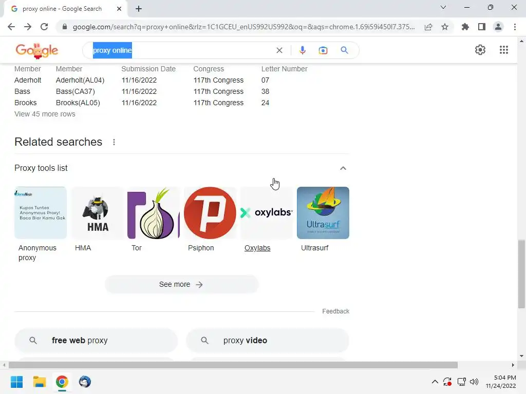Show hidden system tray icons
The image size is (526, 394).
tap(435, 382)
